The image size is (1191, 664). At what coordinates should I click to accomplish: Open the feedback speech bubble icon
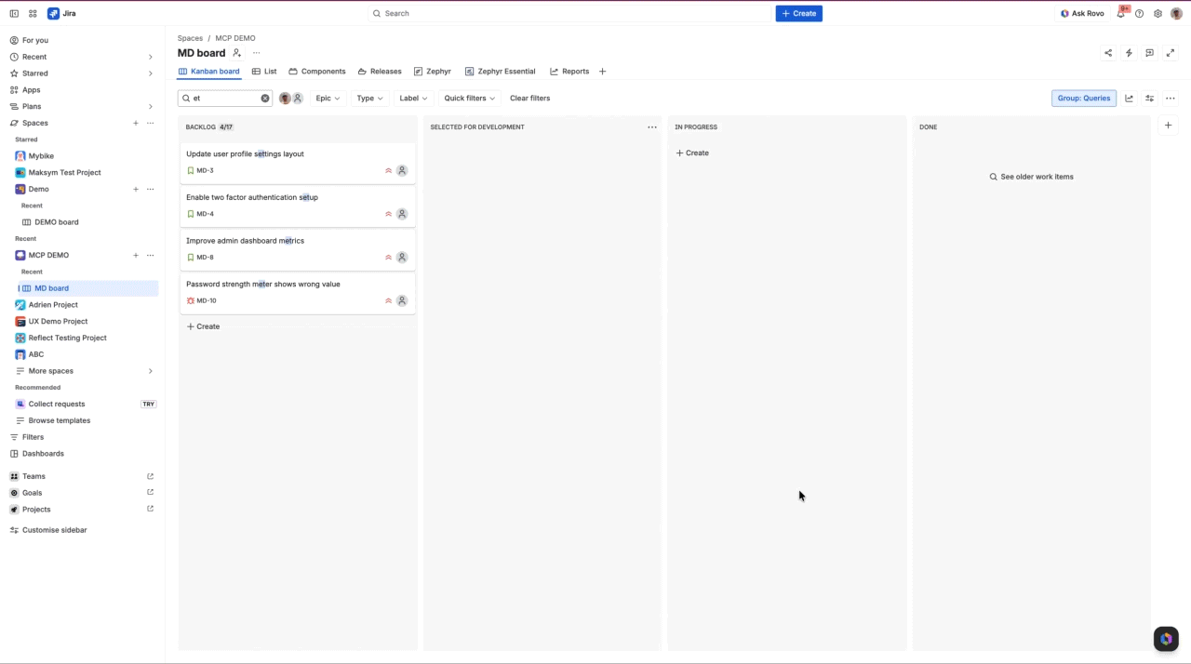1149,53
